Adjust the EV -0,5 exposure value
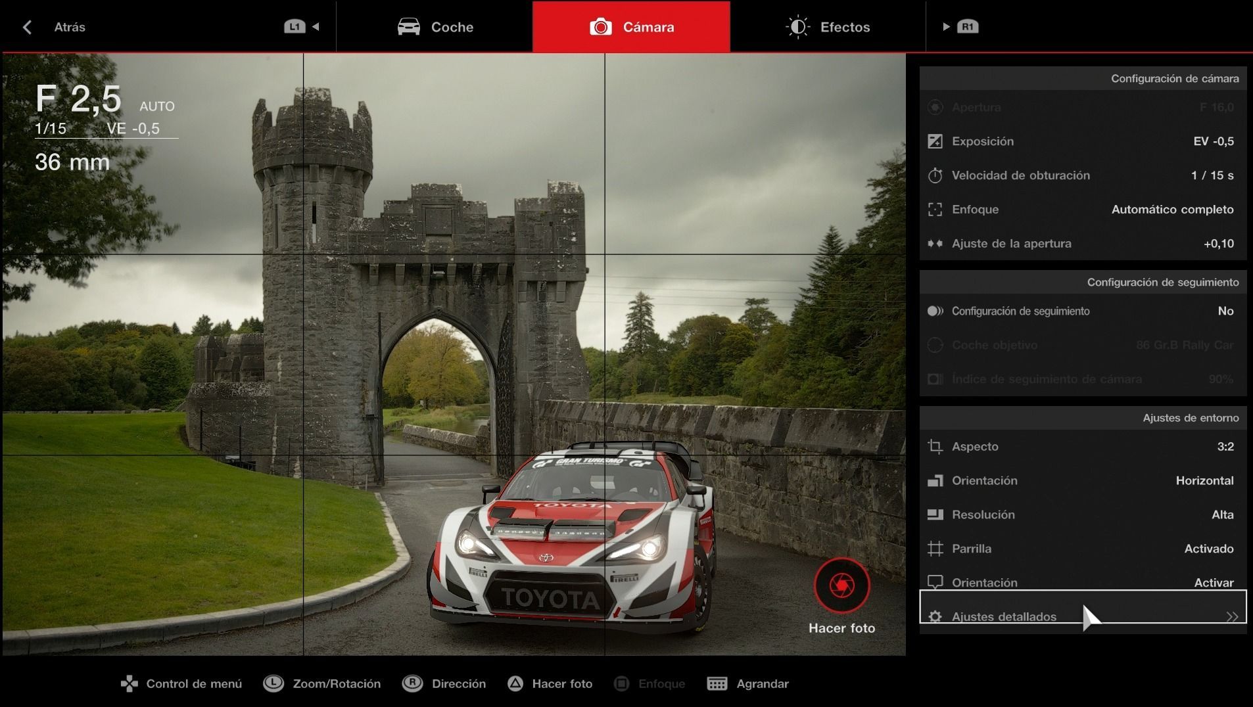1253x707 pixels. [x=1213, y=141]
